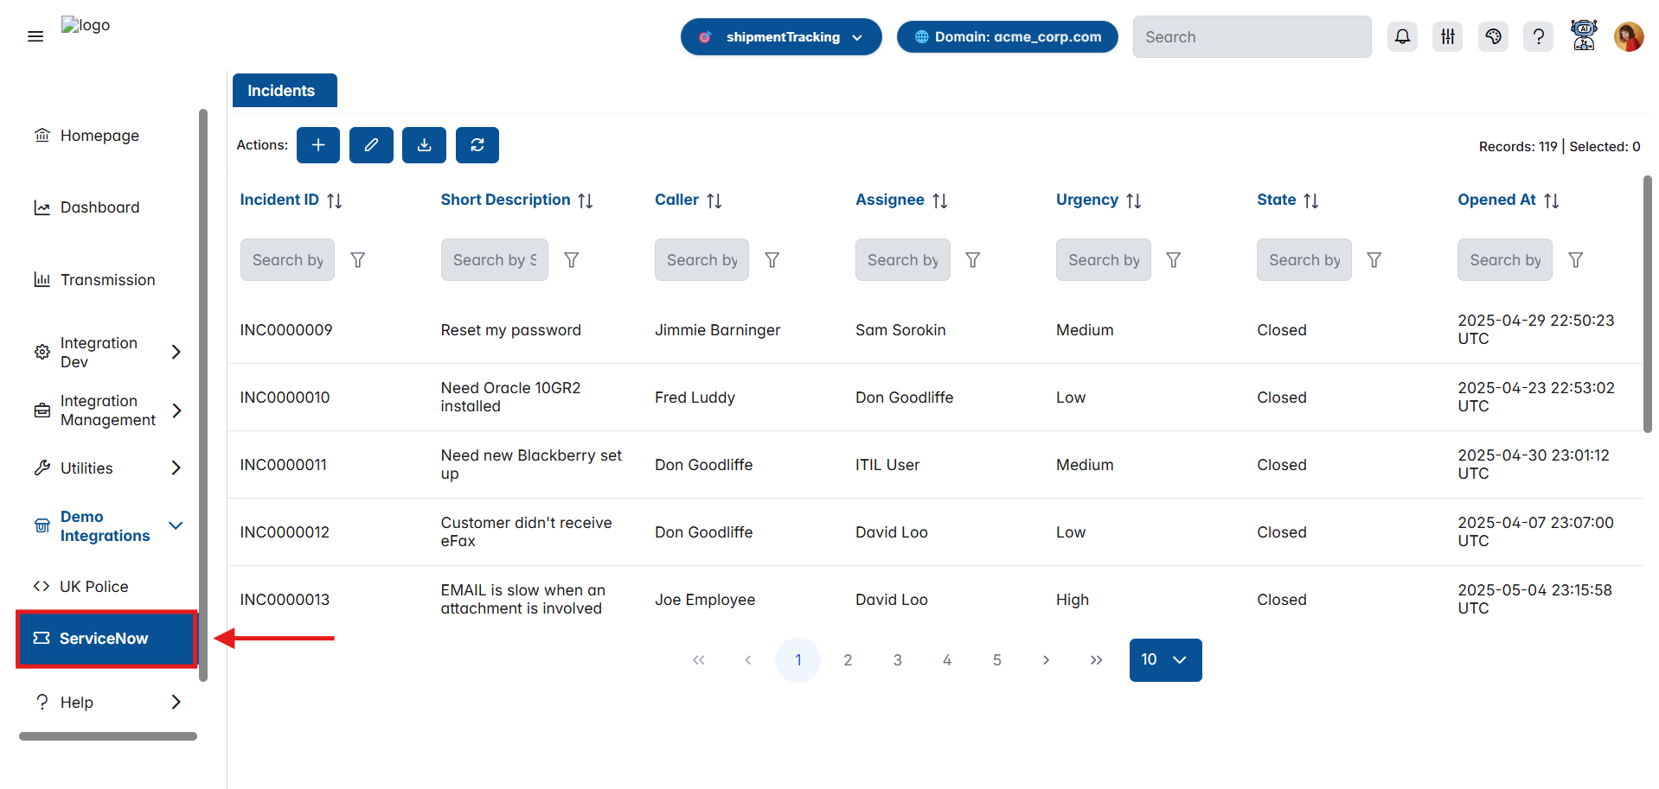
Task: Open the theme palette picker
Action: [1493, 36]
